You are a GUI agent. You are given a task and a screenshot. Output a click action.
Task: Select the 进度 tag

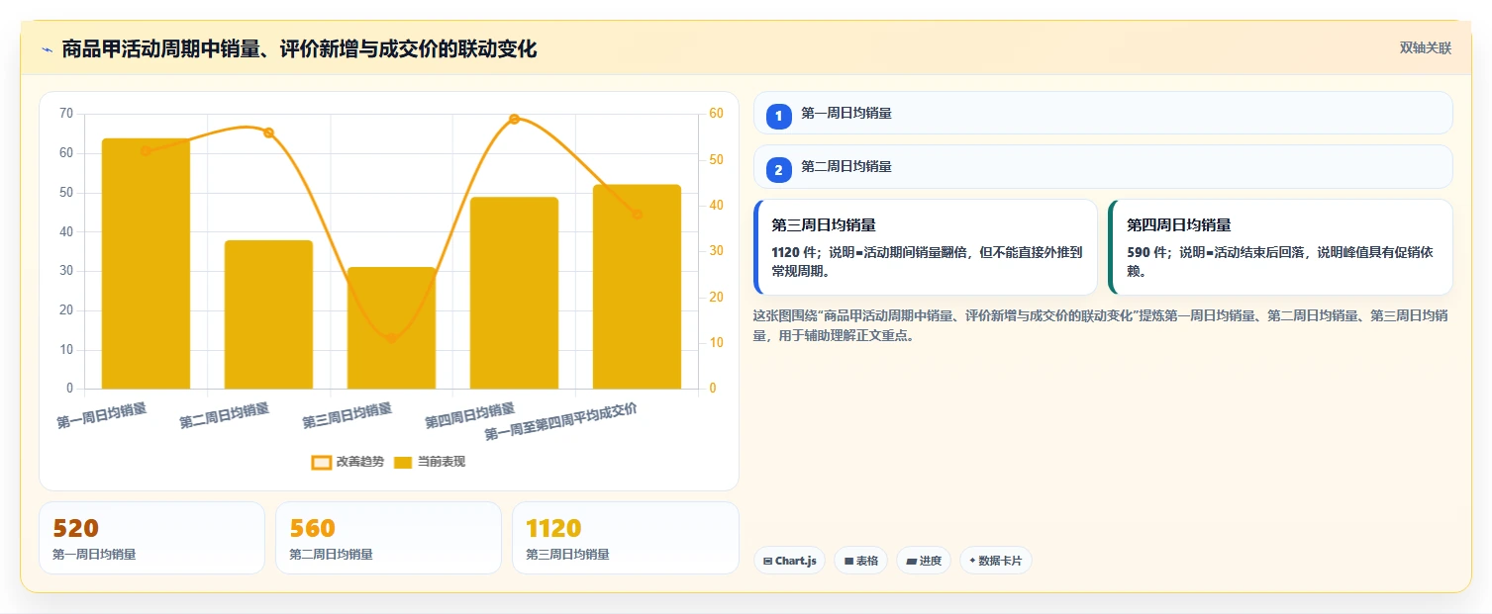(x=924, y=561)
